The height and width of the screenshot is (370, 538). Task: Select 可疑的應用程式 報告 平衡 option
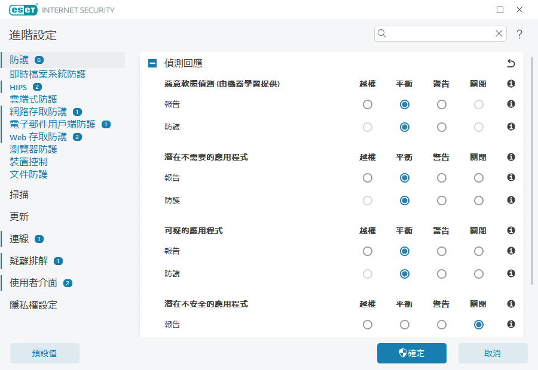click(405, 251)
